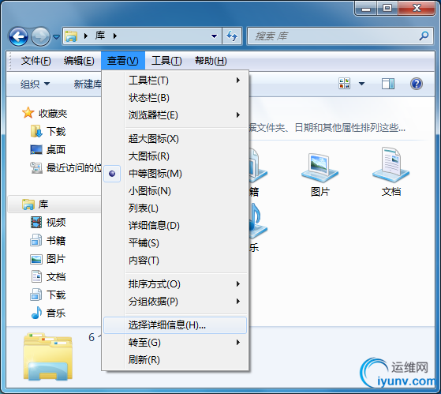Toggle 状态栏(B) menu option
Screen dimensions: 441x394
175,98
